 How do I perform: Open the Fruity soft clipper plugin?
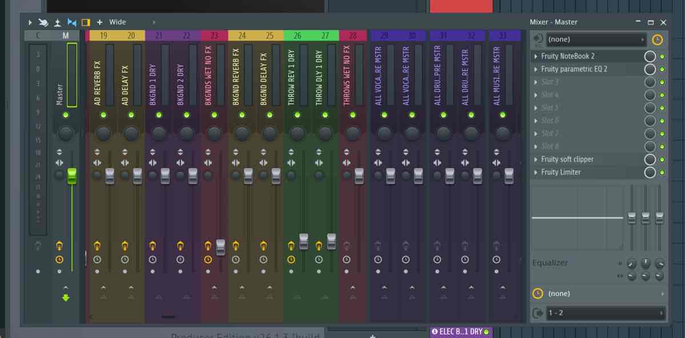click(567, 160)
